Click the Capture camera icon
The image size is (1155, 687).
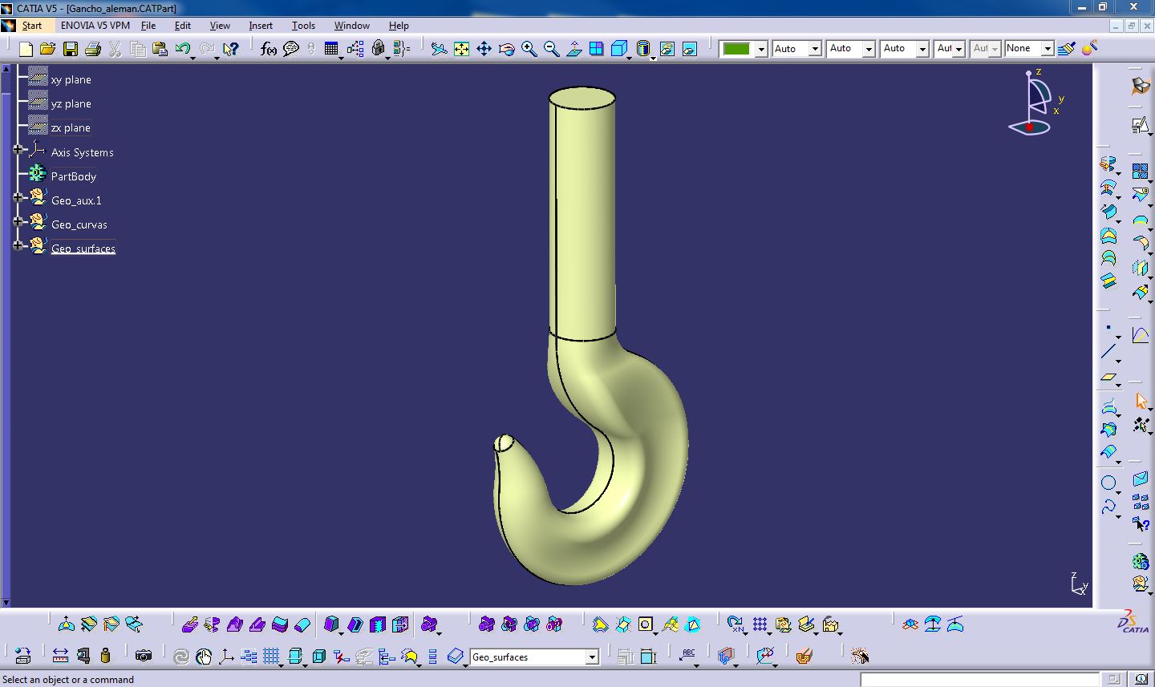click(x=144, y=656)
